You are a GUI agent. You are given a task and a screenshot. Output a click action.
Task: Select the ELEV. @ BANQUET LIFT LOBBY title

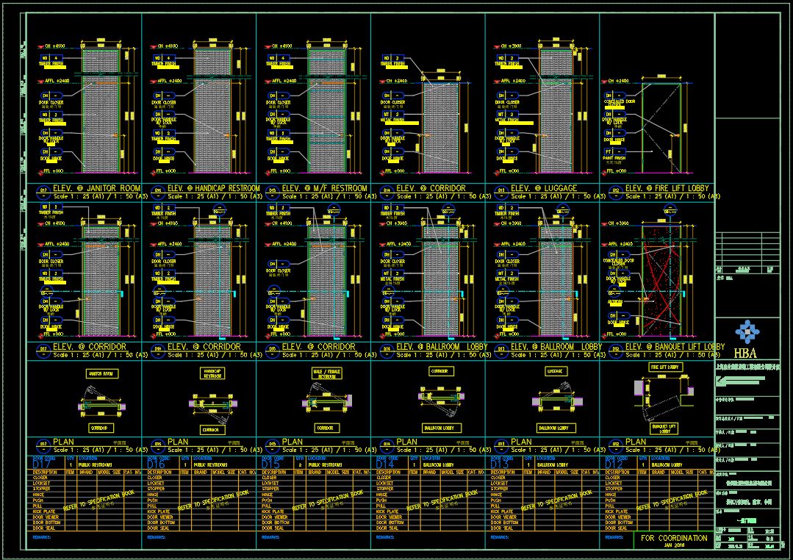click(675, 347)
